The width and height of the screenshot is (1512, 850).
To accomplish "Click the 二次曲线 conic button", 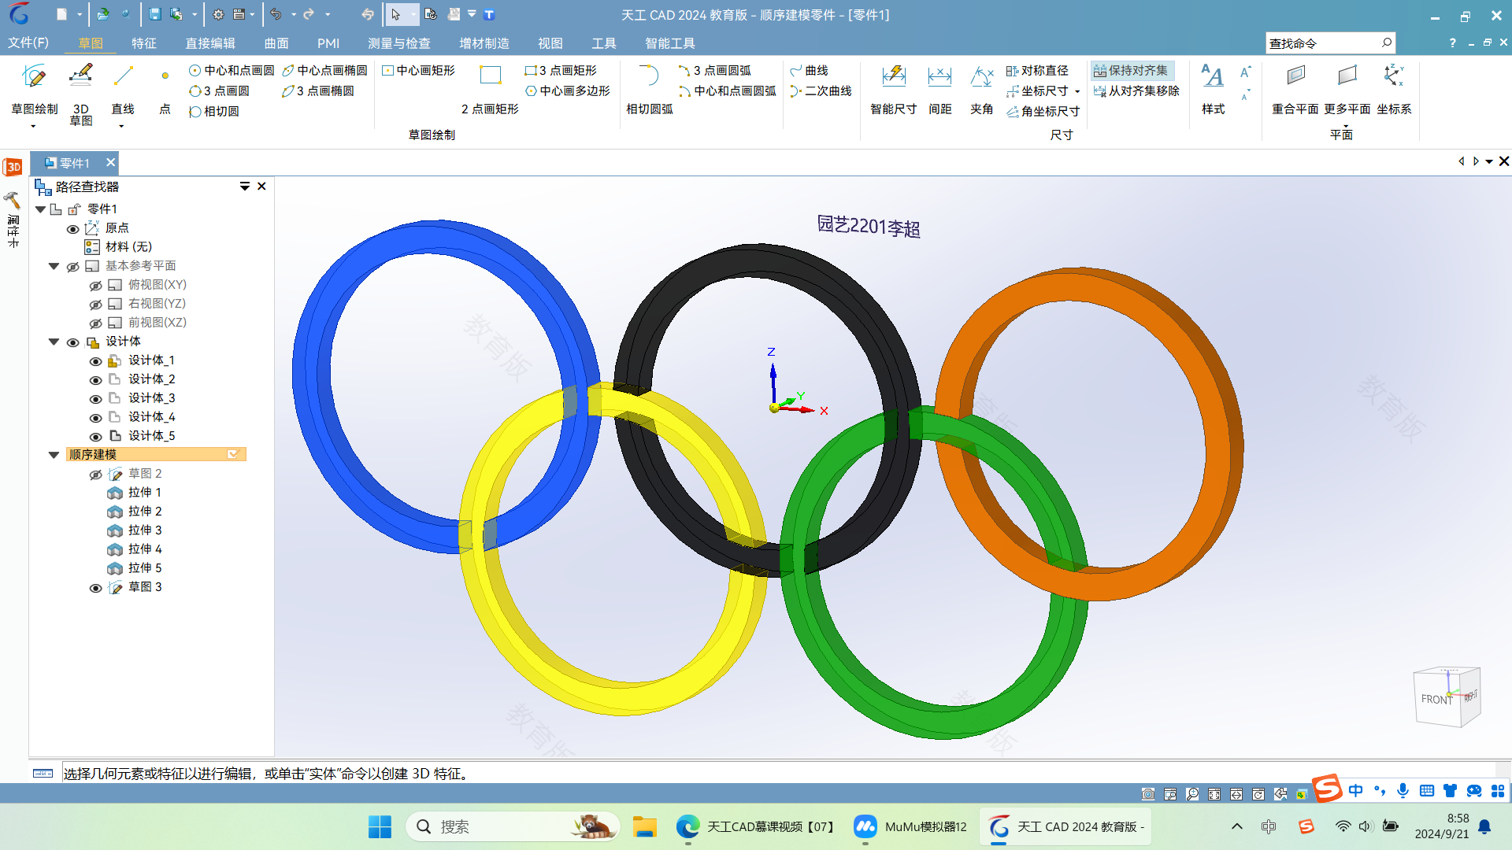I will [x=821, y=91].
